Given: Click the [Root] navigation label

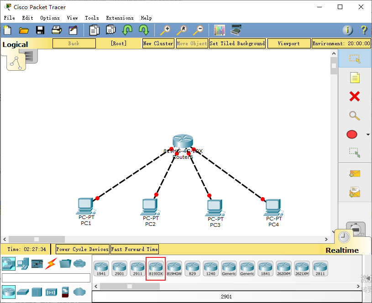Looking at the screenshot, I should [119, 43].
